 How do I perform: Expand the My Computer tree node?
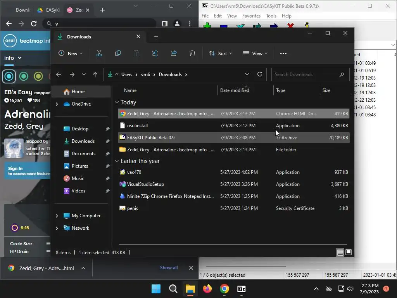click(57, 216)
